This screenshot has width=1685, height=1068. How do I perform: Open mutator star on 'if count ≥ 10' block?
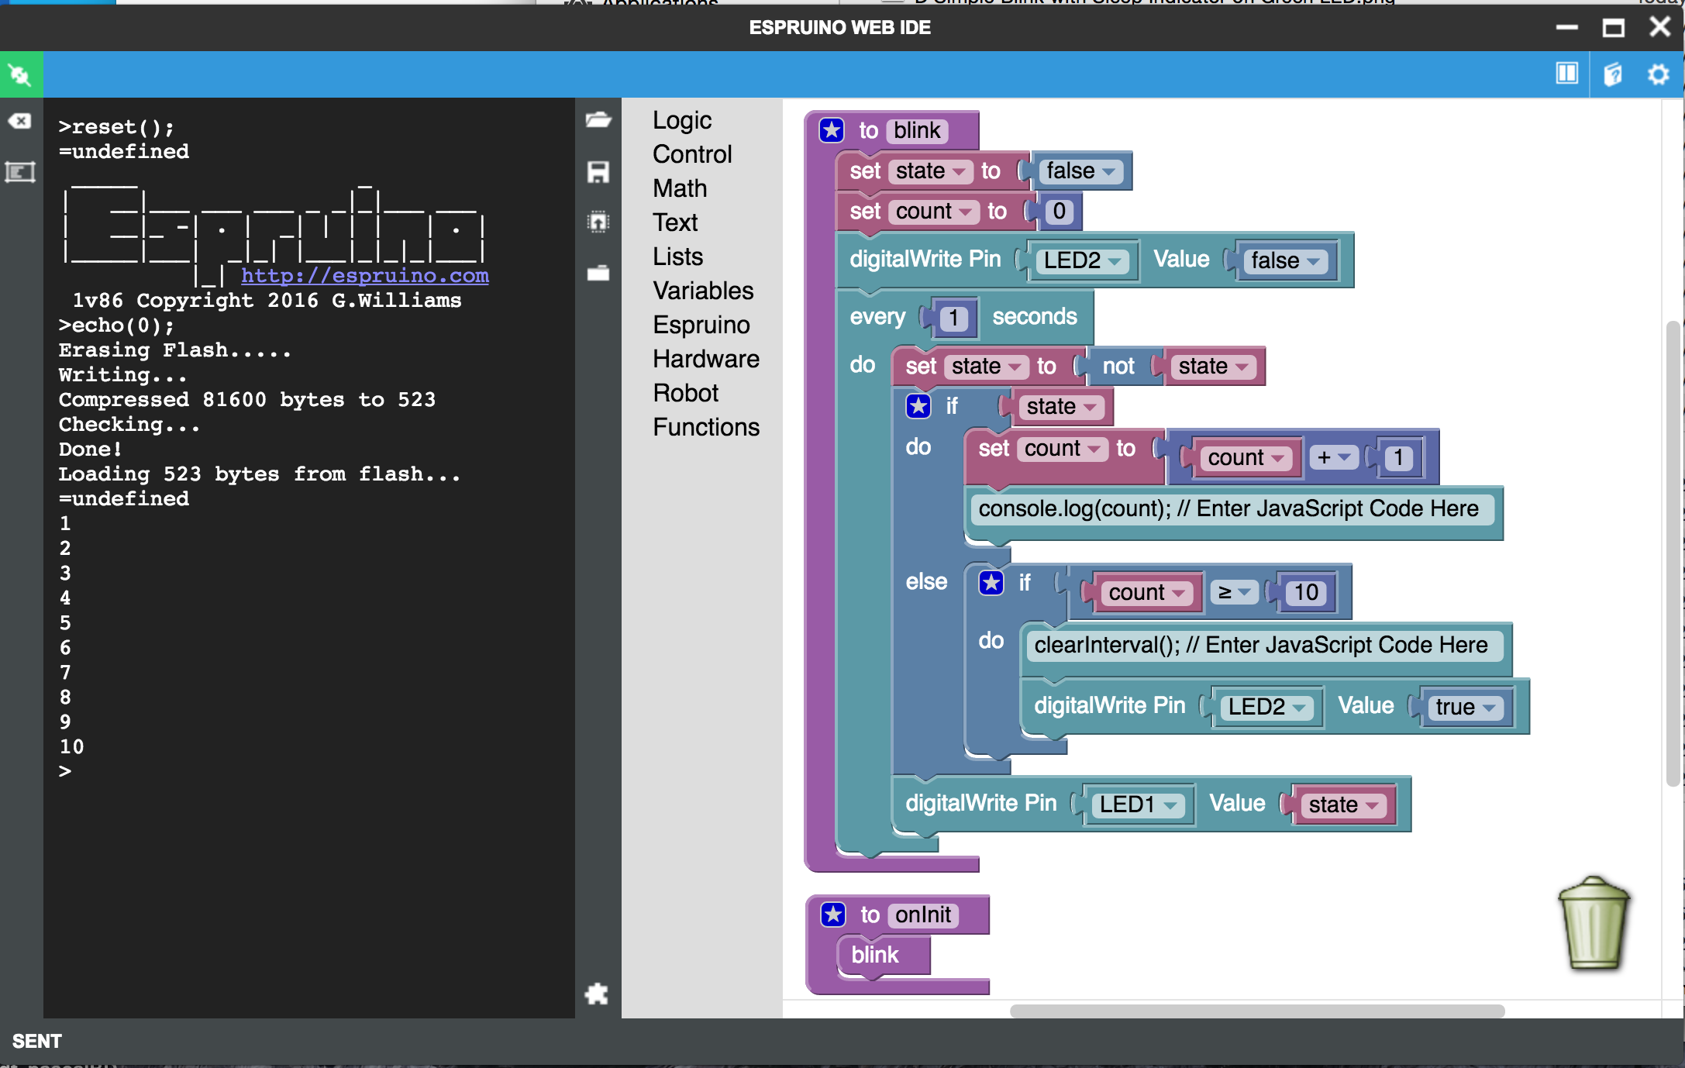click(x=991, y=582)
